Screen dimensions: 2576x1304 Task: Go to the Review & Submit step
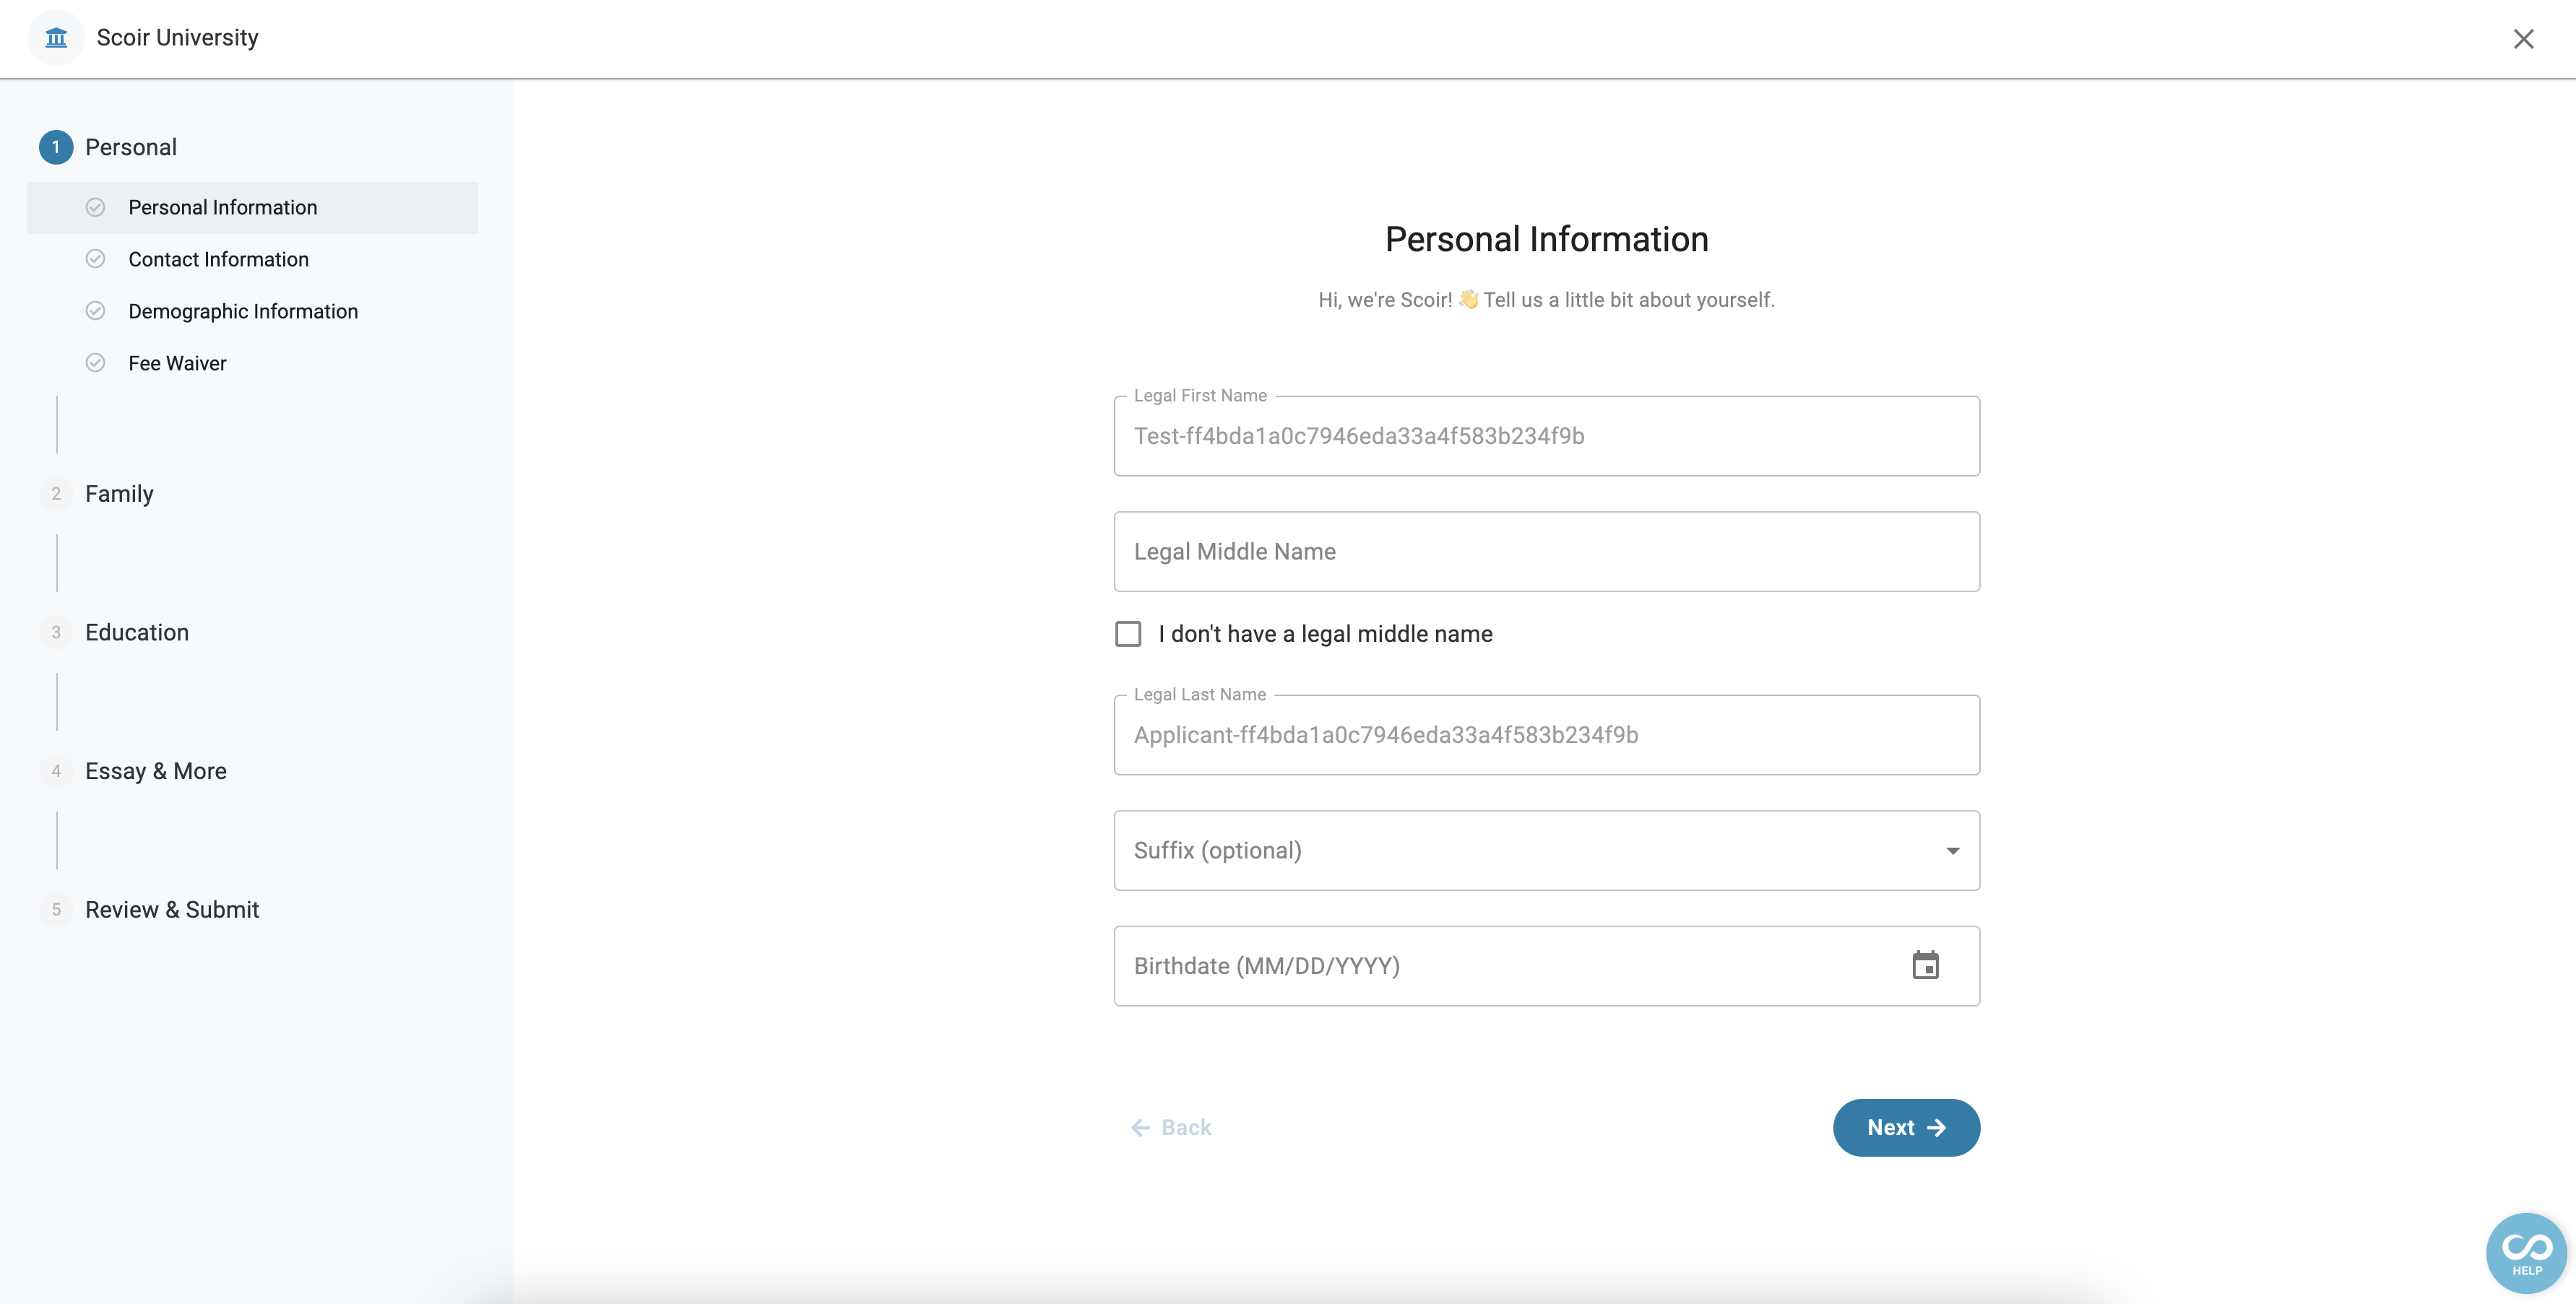click(x=172, y=909)
